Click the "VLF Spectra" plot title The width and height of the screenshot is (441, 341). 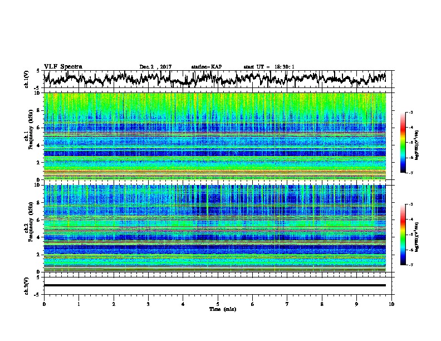pos(63,66)
